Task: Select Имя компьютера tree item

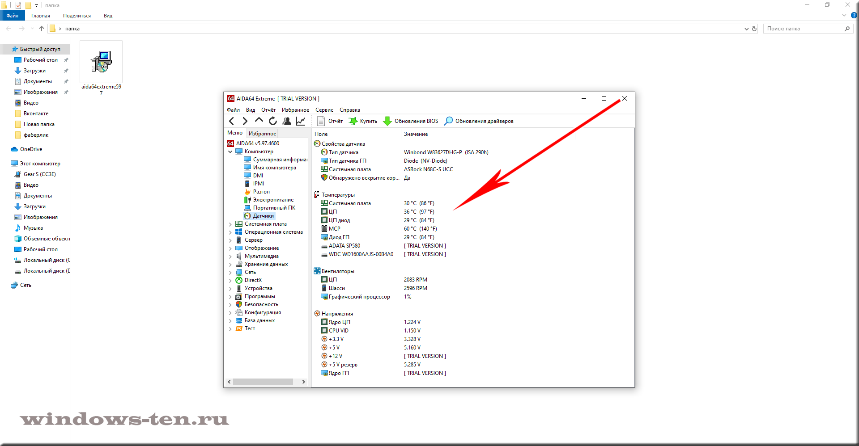Action: click(x=270, y=168)
